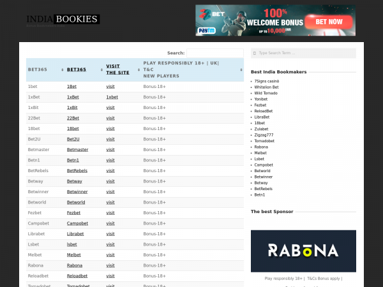The image size is (383, 287).
Task: Open the 1Bet link in table
Action: (x=71, y=86)
